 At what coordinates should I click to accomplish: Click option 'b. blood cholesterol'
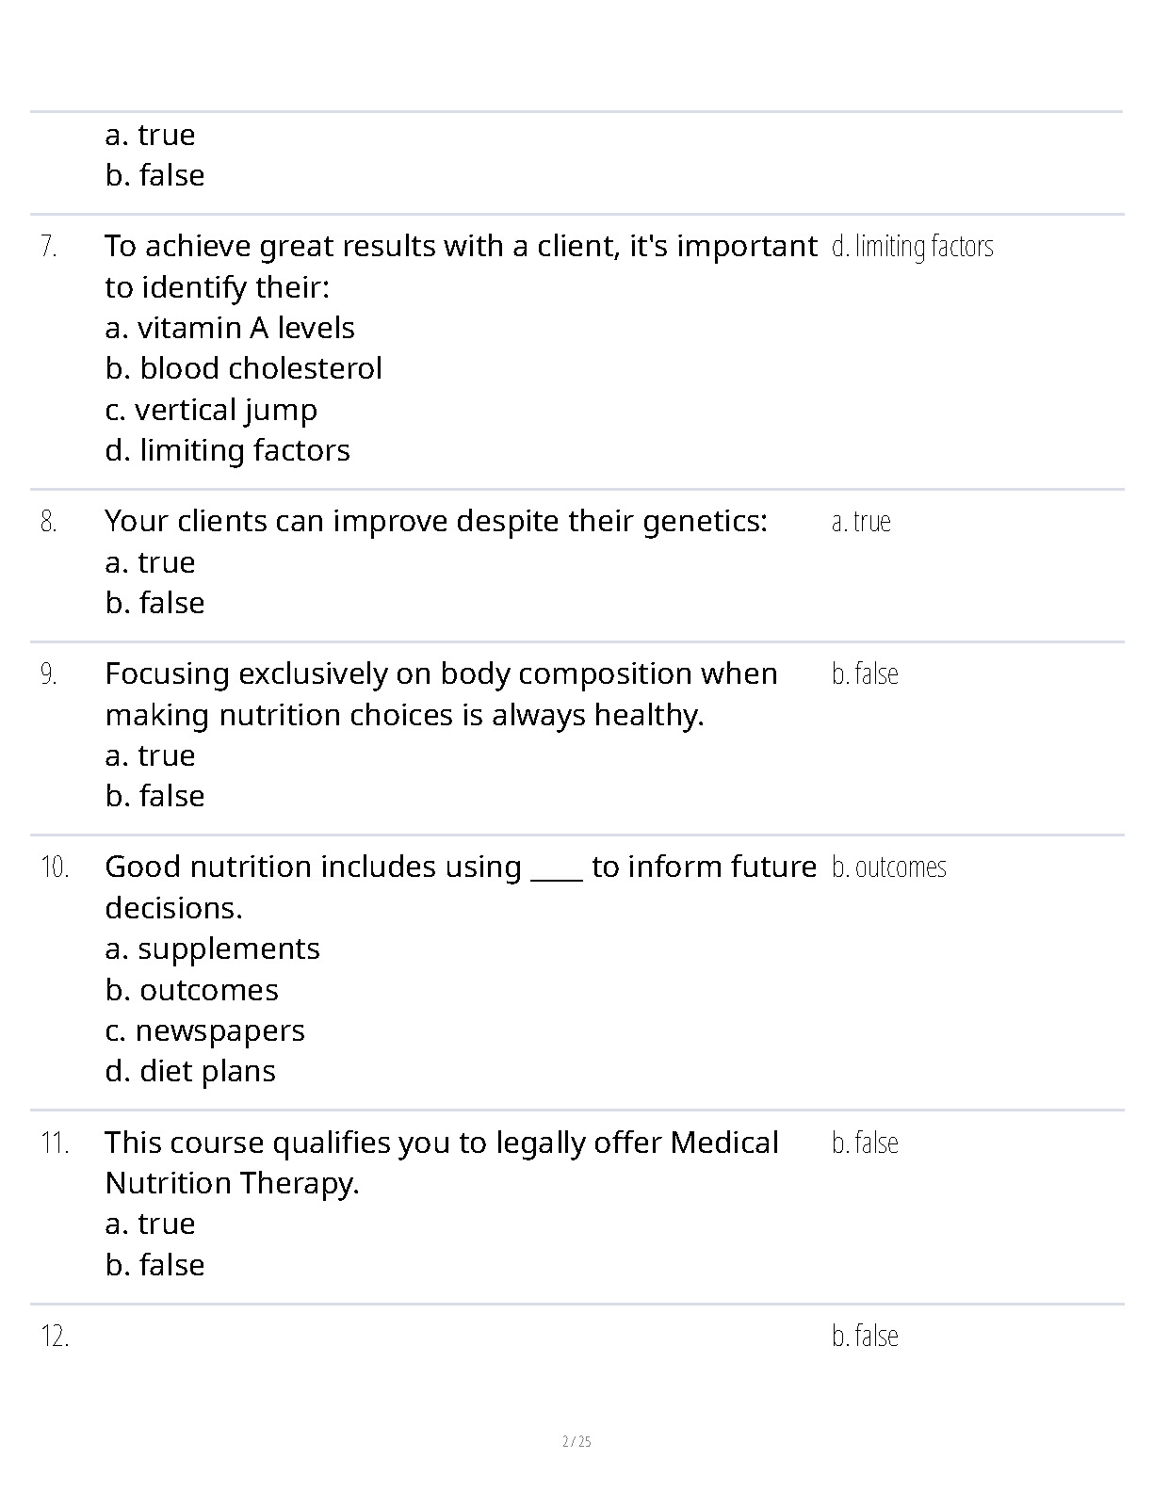[244, 368]
